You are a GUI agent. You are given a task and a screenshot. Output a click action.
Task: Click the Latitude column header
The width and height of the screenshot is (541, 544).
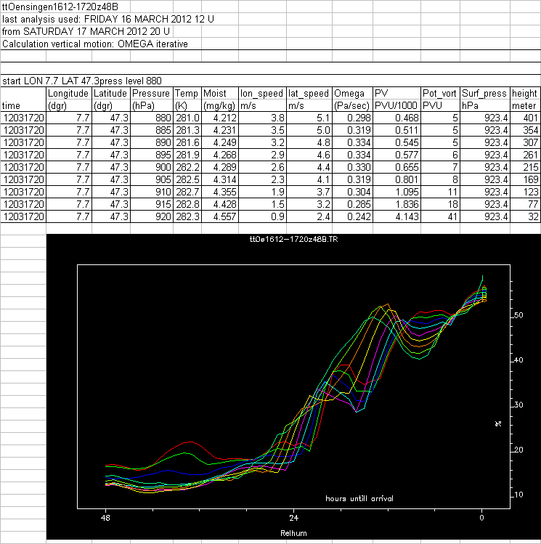pos(111,93)
